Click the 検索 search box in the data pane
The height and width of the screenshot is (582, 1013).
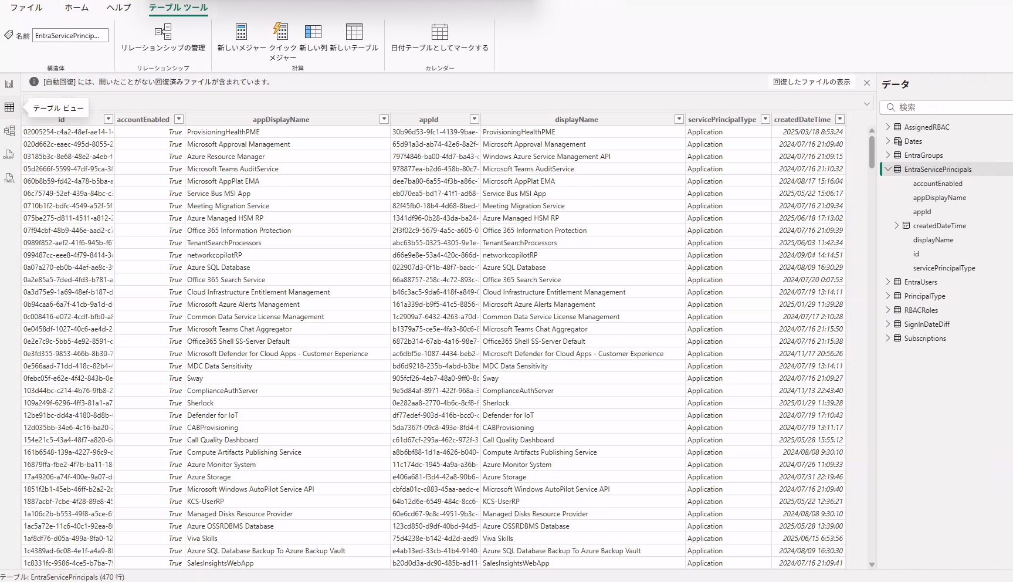point(946,107)
